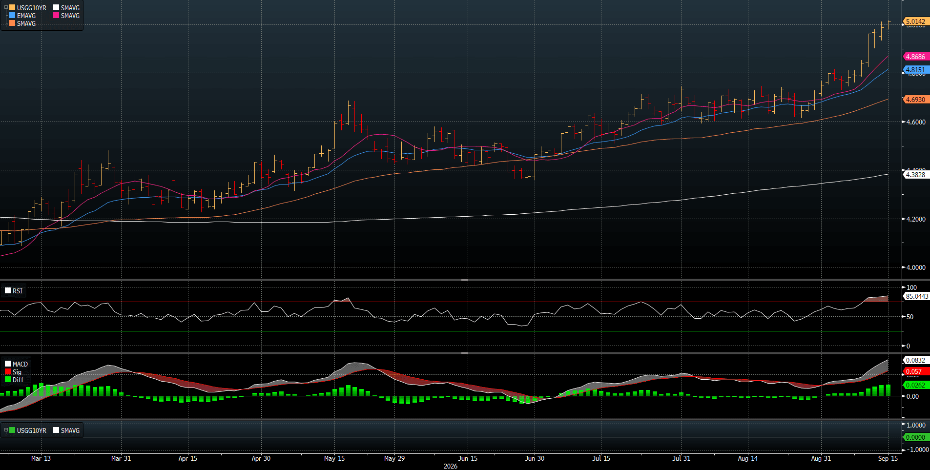Click the pink 4.8686 moving average tag
The width and height of the screenshot is (930, 470).
[x=916, y=57]
